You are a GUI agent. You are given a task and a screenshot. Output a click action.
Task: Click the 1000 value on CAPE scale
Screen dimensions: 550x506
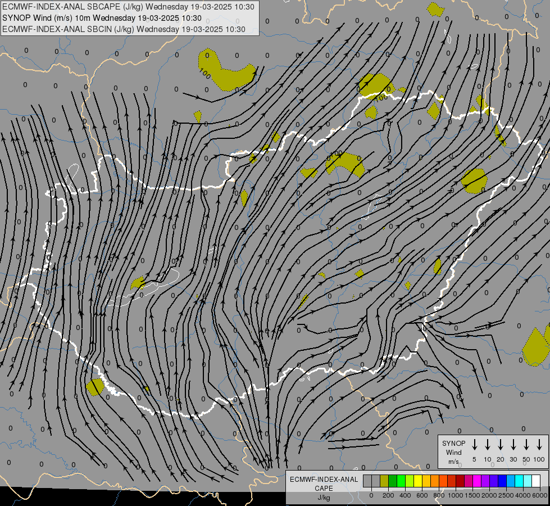click(x=456, y=495)
